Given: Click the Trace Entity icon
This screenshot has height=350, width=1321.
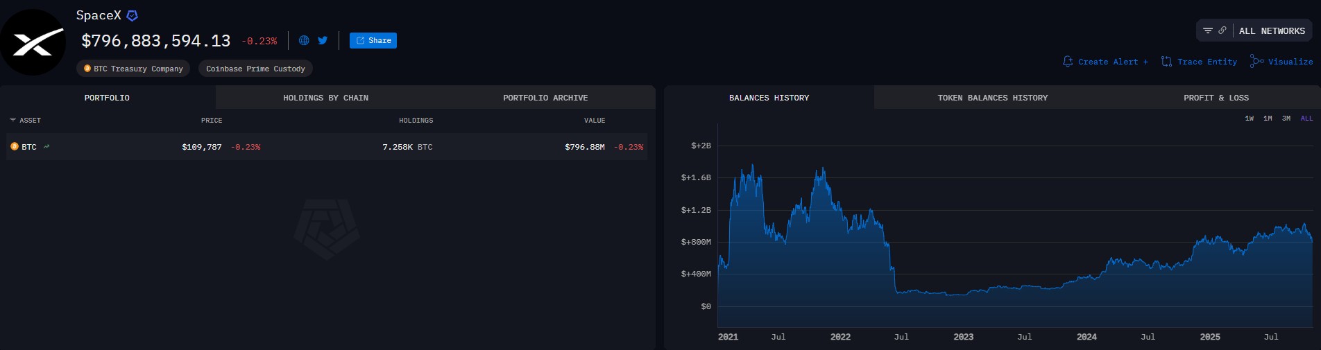Looking at the screenshot, I should pos(1166,62).
